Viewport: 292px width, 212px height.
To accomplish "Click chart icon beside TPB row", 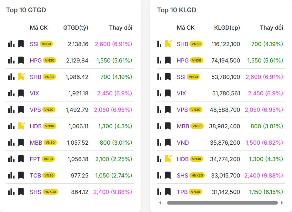I will [x=159, y=192].
